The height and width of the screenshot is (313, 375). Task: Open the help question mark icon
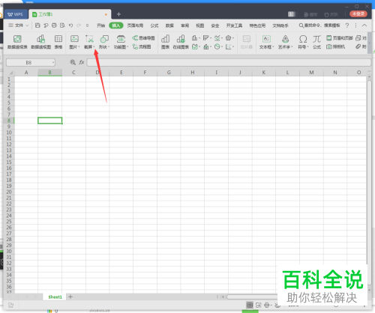(x=346, y=25)
